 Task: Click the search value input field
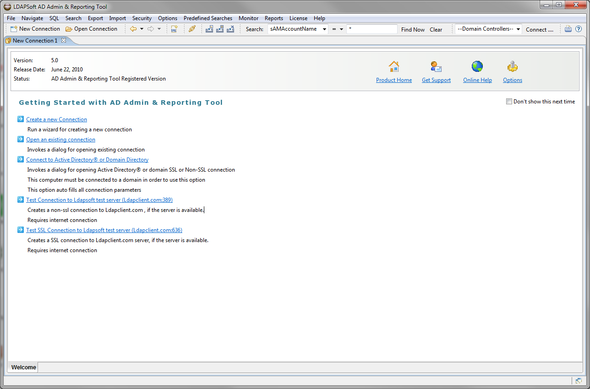click(x=372, y=29)
